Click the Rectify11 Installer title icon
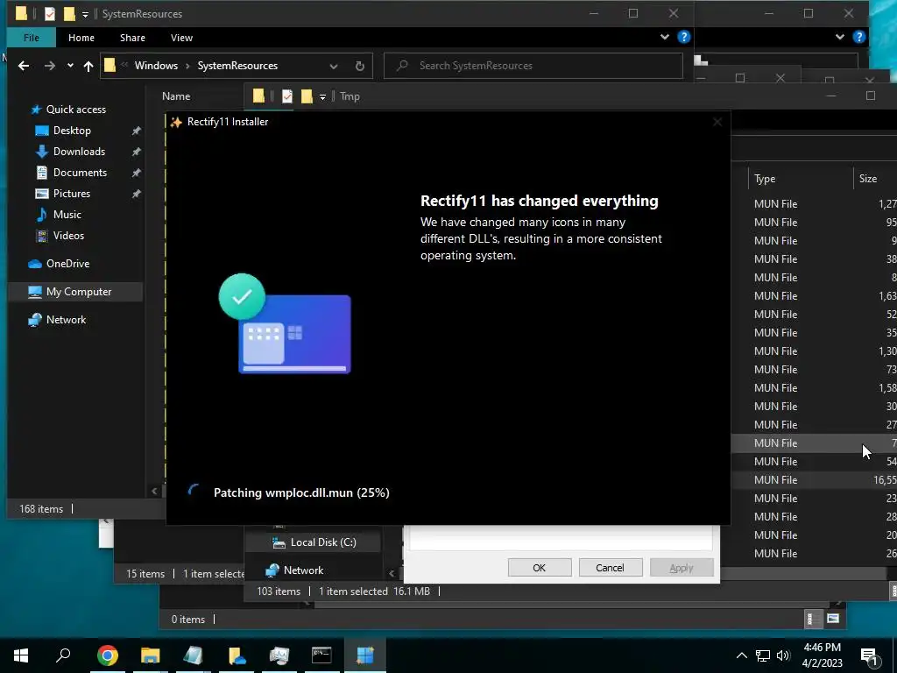 pyautogui.click(x=176, y=122)
